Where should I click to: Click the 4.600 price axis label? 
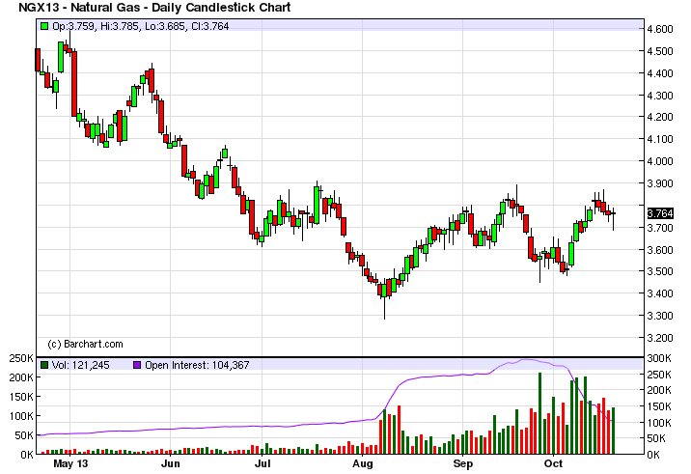tap(660, 29)
